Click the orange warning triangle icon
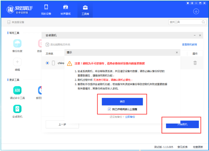This screenshot has width=209, height=151. coord(69,63)
